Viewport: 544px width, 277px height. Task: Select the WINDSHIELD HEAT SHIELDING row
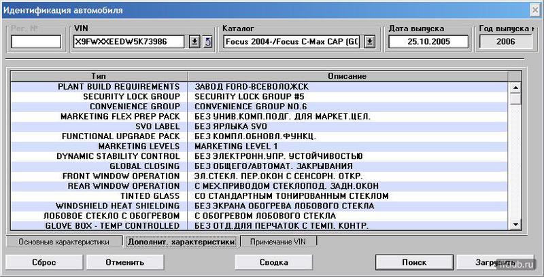click(x=259, y=206)
